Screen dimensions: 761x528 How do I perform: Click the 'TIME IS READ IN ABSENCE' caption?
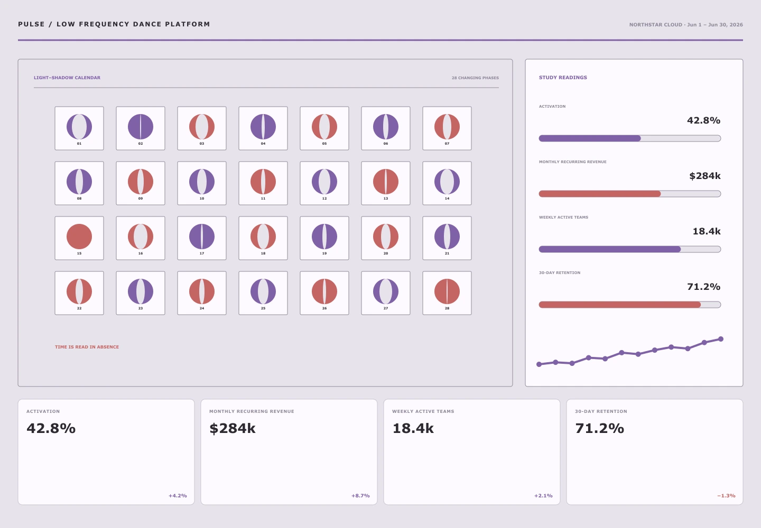87,347
